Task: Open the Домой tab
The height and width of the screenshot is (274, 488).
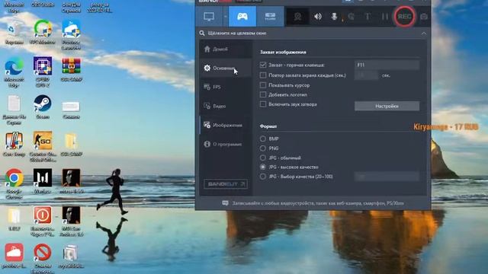Action: (226, 49)
